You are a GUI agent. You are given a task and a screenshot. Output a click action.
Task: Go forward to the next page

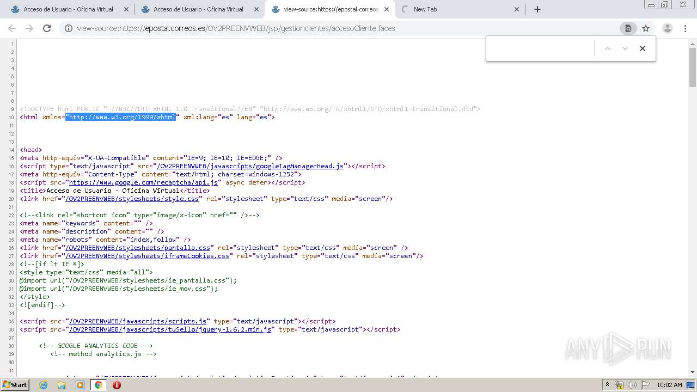point(29,28)
